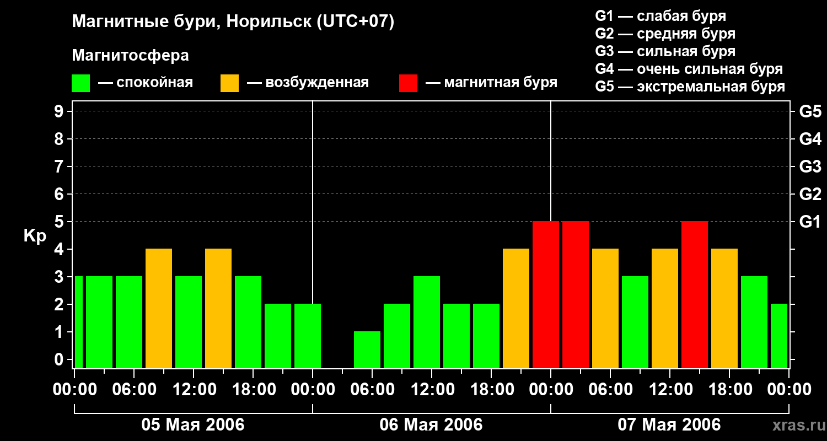Click the '18:00' time label for 07 Мая
The image size is (827, 441).
[729, 390]
